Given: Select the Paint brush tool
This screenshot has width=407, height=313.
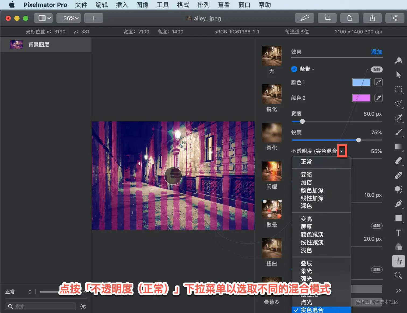Looking at the screenshot, I should pyautogui.click(x=398, y=132).
